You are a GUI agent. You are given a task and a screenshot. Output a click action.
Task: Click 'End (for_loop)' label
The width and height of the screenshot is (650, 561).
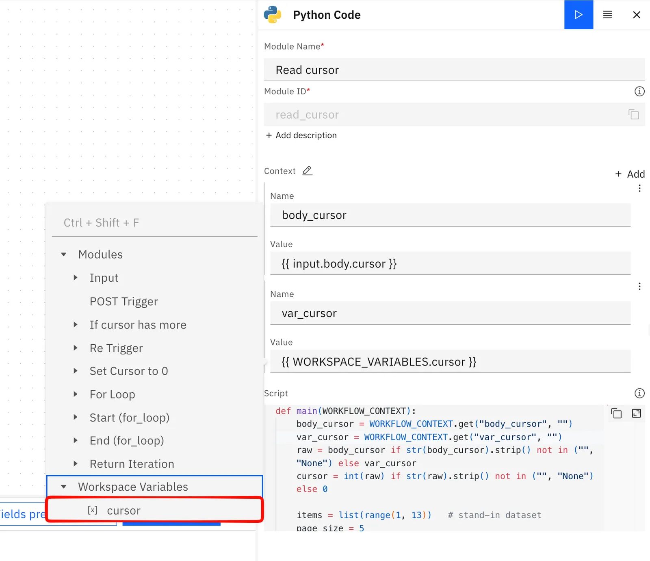pos(127,441)
